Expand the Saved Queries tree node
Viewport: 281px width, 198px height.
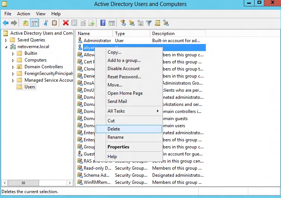6,40
